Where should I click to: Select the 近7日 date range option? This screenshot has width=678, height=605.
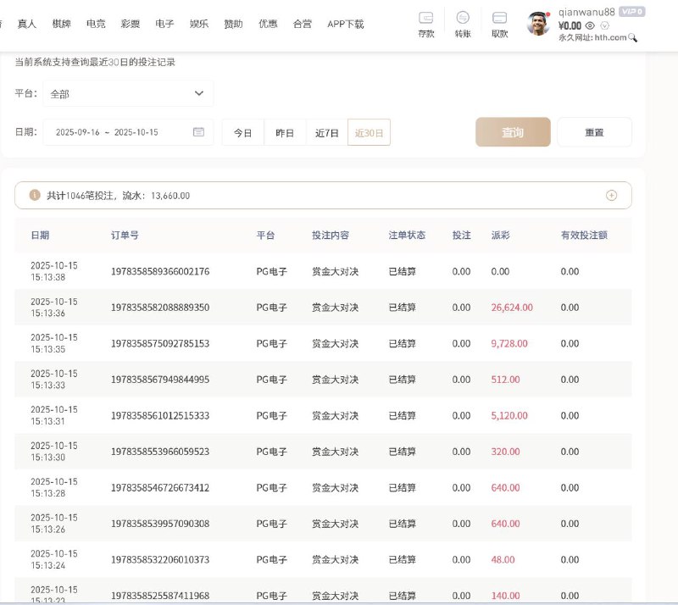tap(327, 133)
